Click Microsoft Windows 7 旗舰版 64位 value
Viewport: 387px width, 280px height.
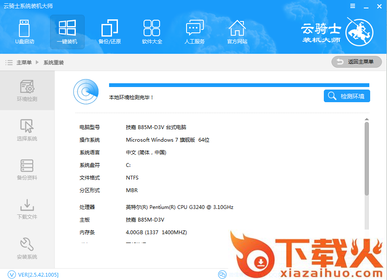click(168, 140)
